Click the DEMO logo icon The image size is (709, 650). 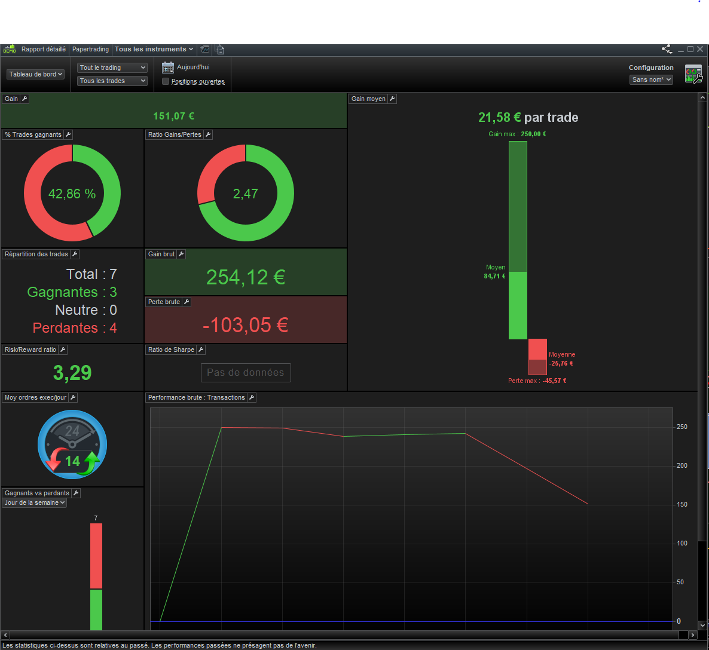(10, 49)
